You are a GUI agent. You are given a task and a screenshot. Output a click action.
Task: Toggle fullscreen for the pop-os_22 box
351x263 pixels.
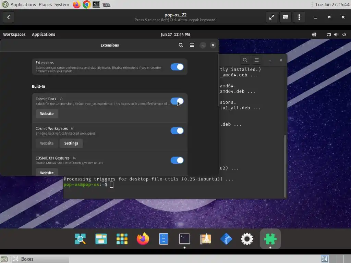pos(272,17)
